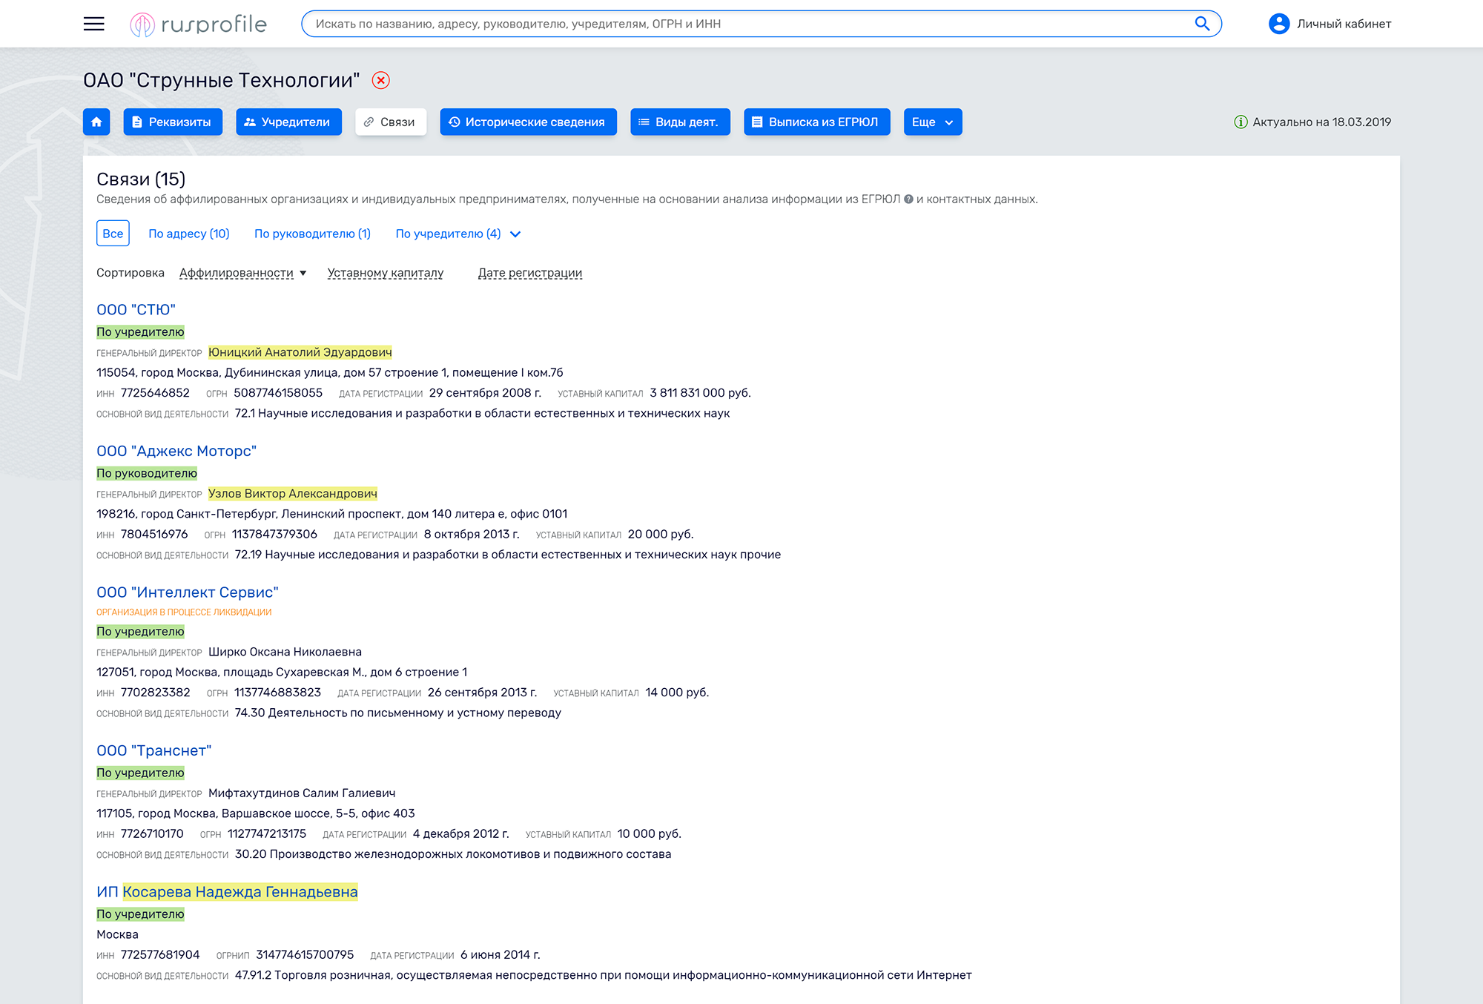Click capital value 3 811 831 000 руб.
Image resolution: width=1483 pixels, height=1004 pixels.
coord(700,392)
